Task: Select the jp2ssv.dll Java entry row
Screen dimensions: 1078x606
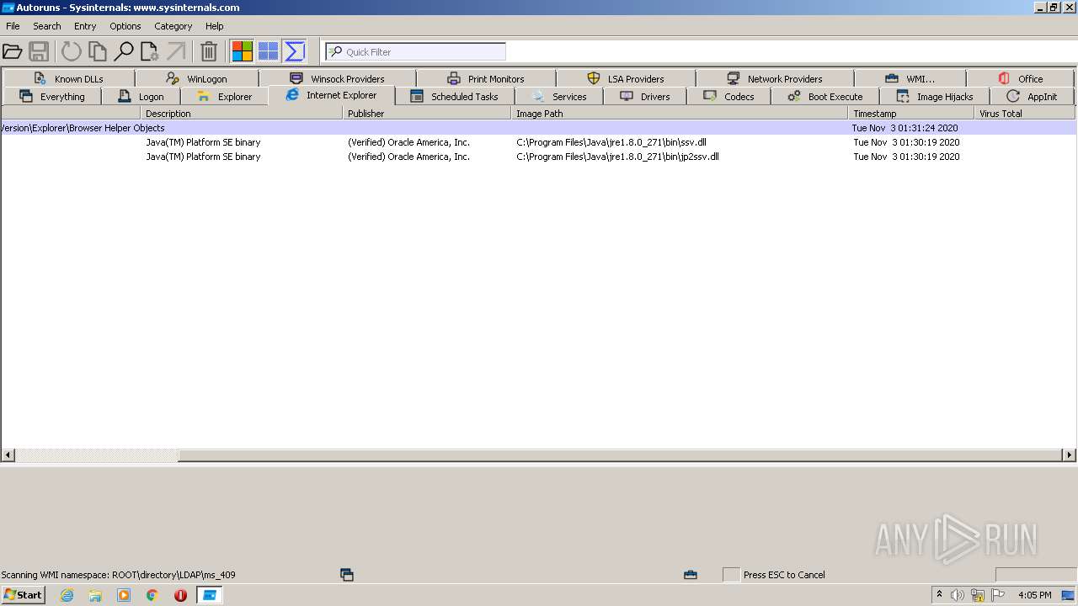Action: [538, 157]
